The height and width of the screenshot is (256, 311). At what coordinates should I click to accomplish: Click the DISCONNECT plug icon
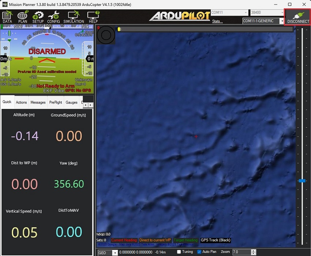(298, 17)
